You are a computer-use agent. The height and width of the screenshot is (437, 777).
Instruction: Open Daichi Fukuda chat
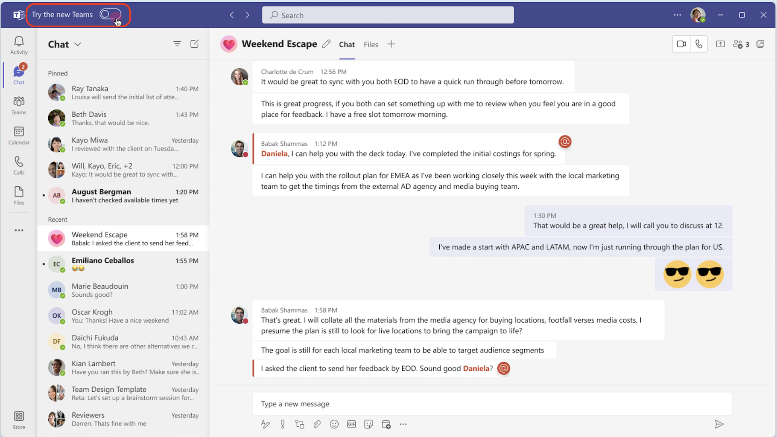123,341
